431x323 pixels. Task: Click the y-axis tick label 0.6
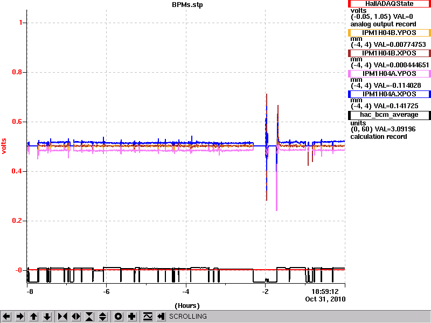(17, 122)
